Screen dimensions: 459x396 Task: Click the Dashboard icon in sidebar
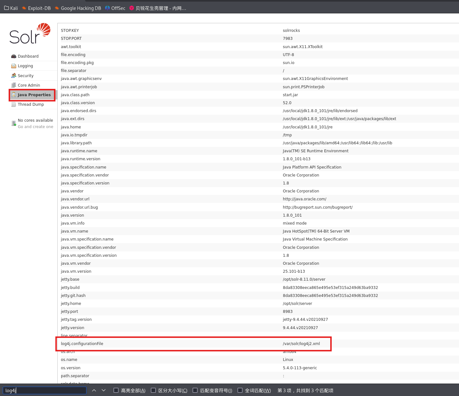14,56
